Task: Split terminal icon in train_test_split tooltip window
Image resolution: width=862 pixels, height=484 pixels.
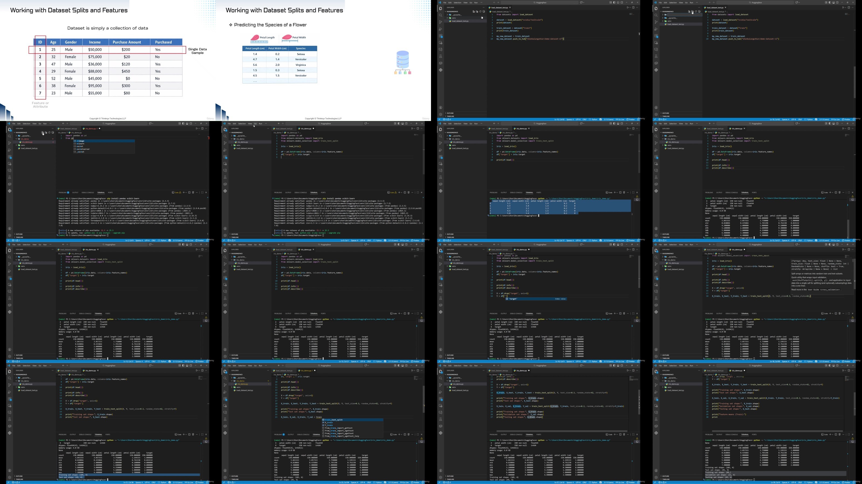Action: (x=836, y=314)
